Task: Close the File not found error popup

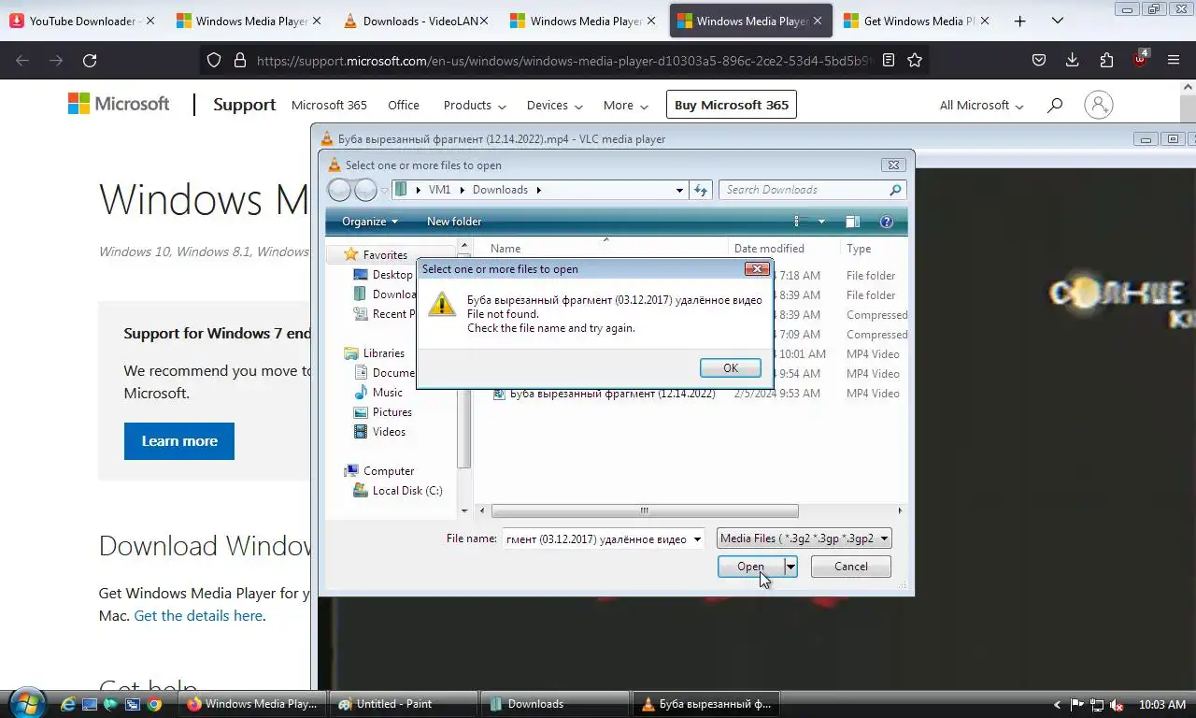Action: point(757,269)
